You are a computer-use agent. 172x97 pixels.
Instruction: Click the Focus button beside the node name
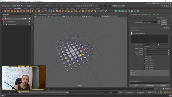coord(164,20)
